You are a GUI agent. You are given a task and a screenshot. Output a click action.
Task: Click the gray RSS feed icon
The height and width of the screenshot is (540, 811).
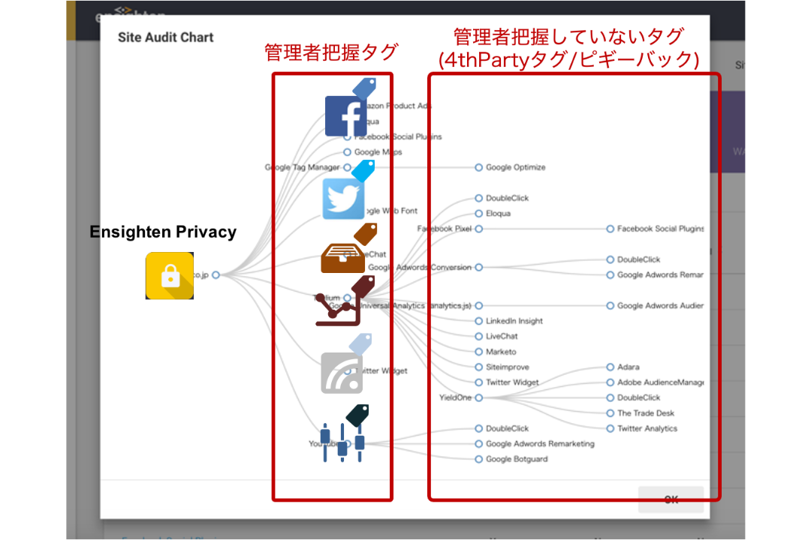(x=342, y=373)
